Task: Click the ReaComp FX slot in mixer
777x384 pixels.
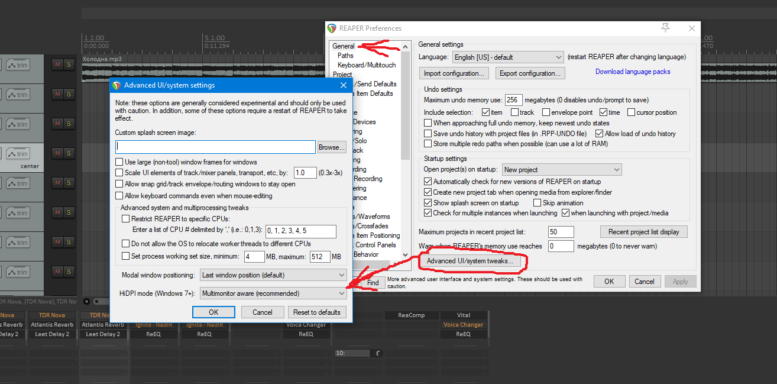Action: coord(411,315)
